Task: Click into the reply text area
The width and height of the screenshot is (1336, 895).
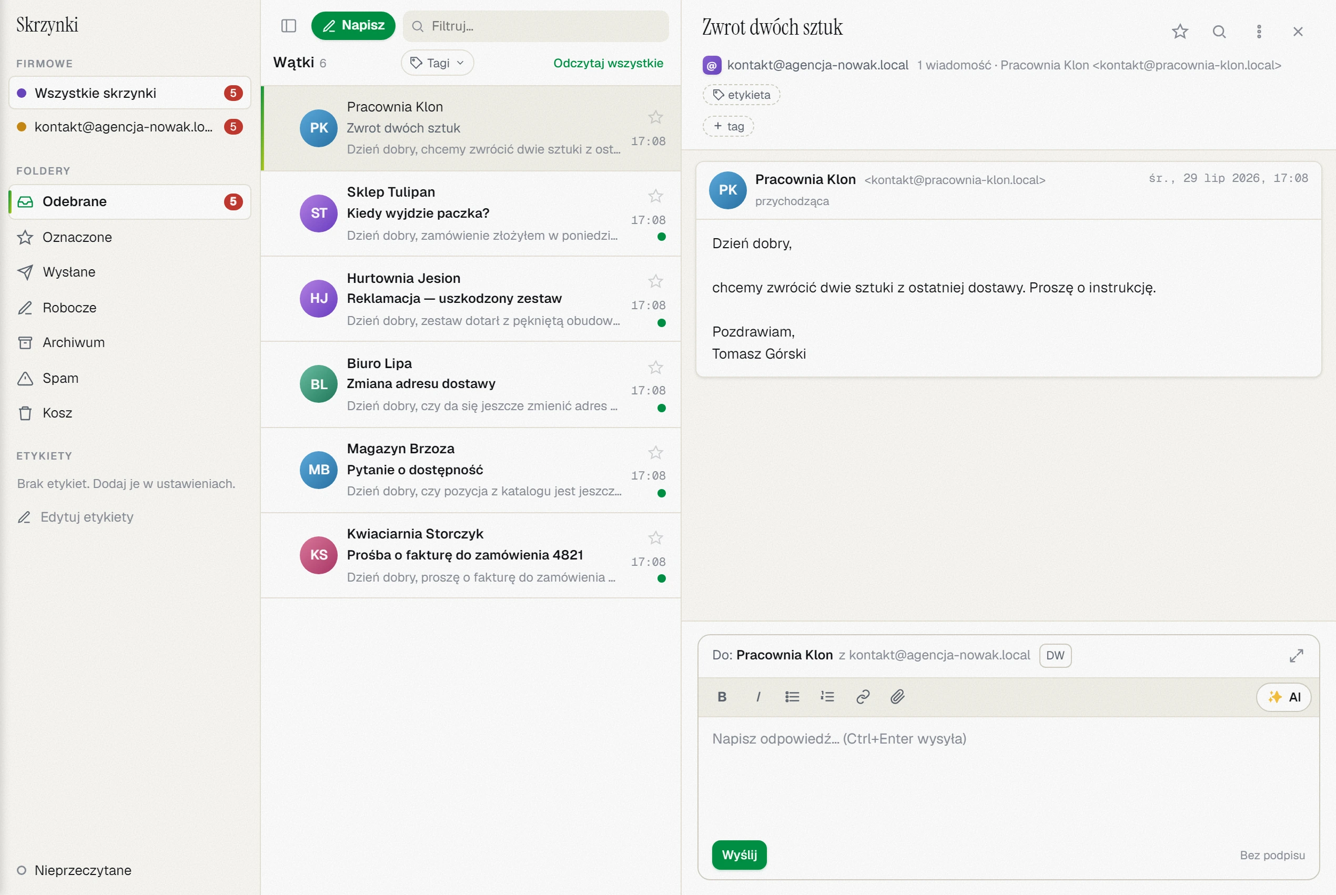Action: point(1008,774)
